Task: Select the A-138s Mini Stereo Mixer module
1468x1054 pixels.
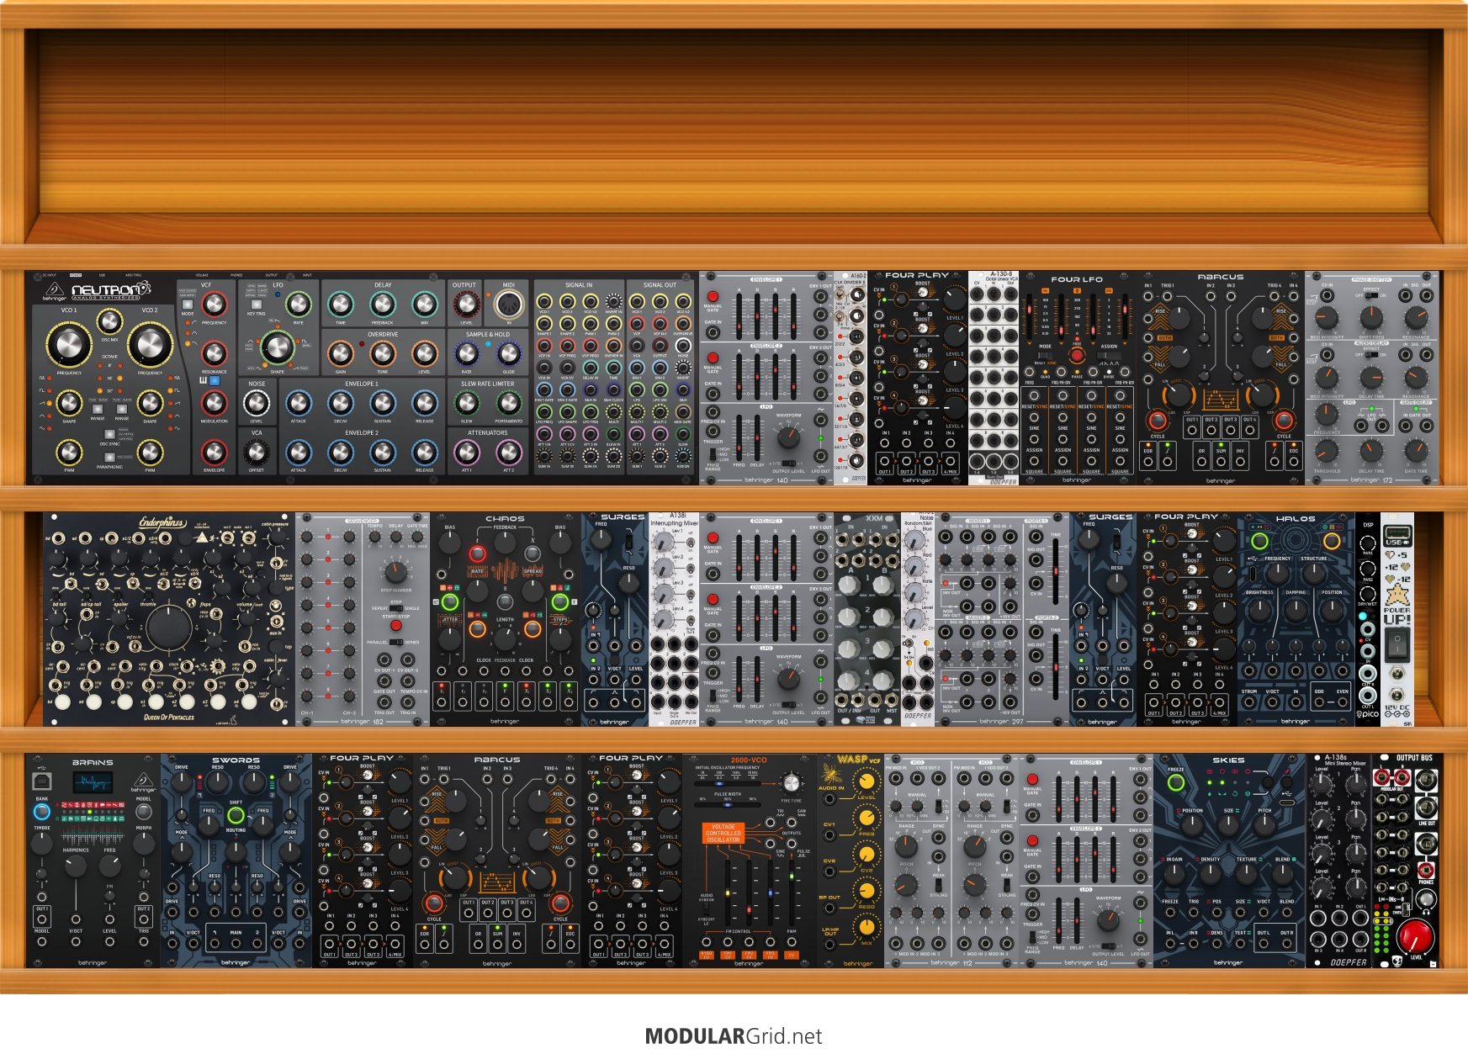Action: point(1338,861)
